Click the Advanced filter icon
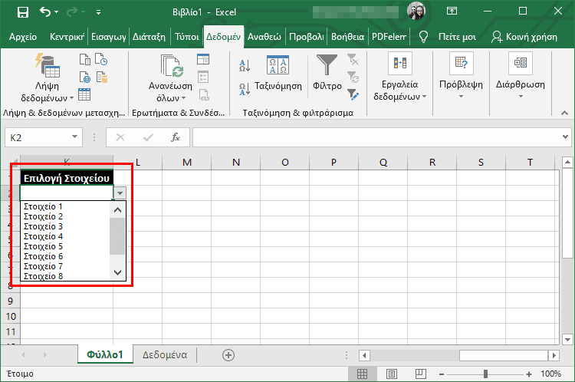This screenshot has height=382, width=575. pos(353,94)
